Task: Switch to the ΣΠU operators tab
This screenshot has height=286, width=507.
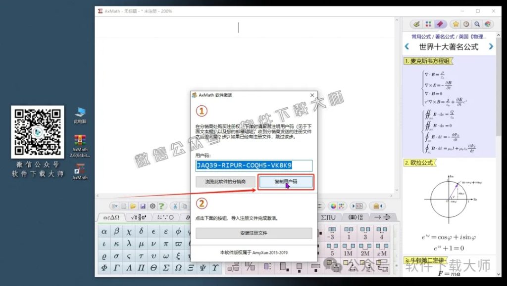Action: click(x=328, y=216)
